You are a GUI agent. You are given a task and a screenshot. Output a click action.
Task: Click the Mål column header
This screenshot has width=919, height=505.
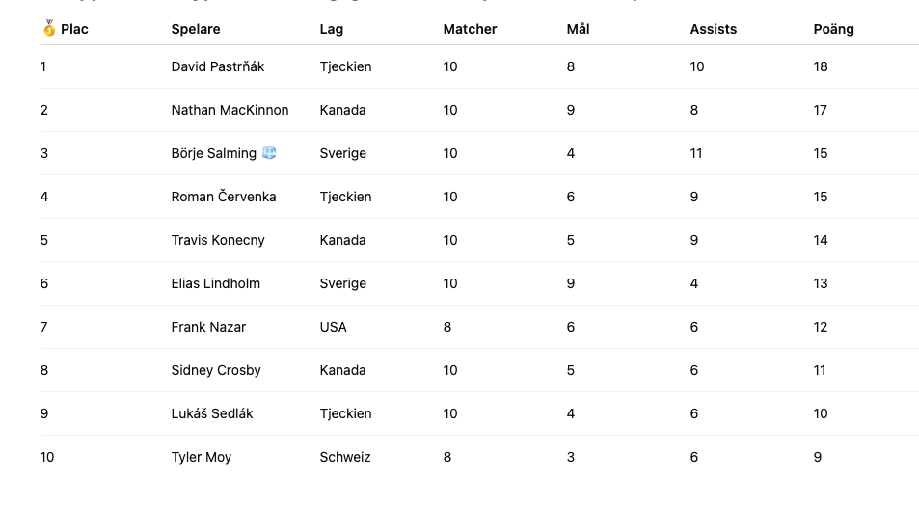click(x=578, y=29)
